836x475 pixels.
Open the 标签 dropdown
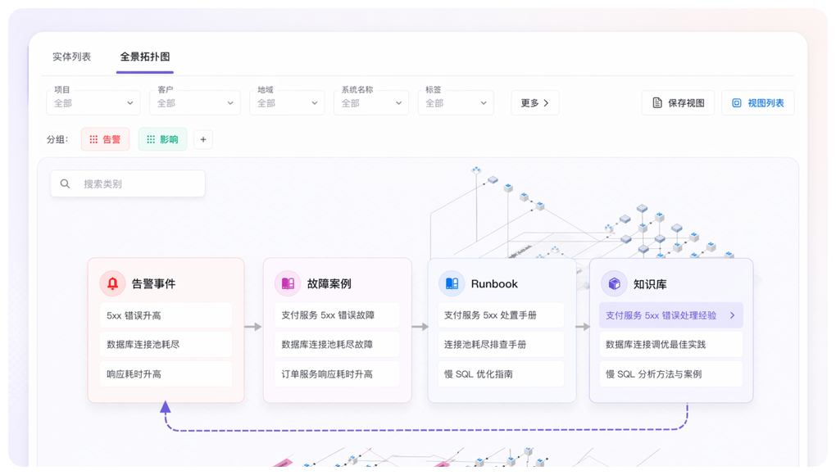coord(456,102)
